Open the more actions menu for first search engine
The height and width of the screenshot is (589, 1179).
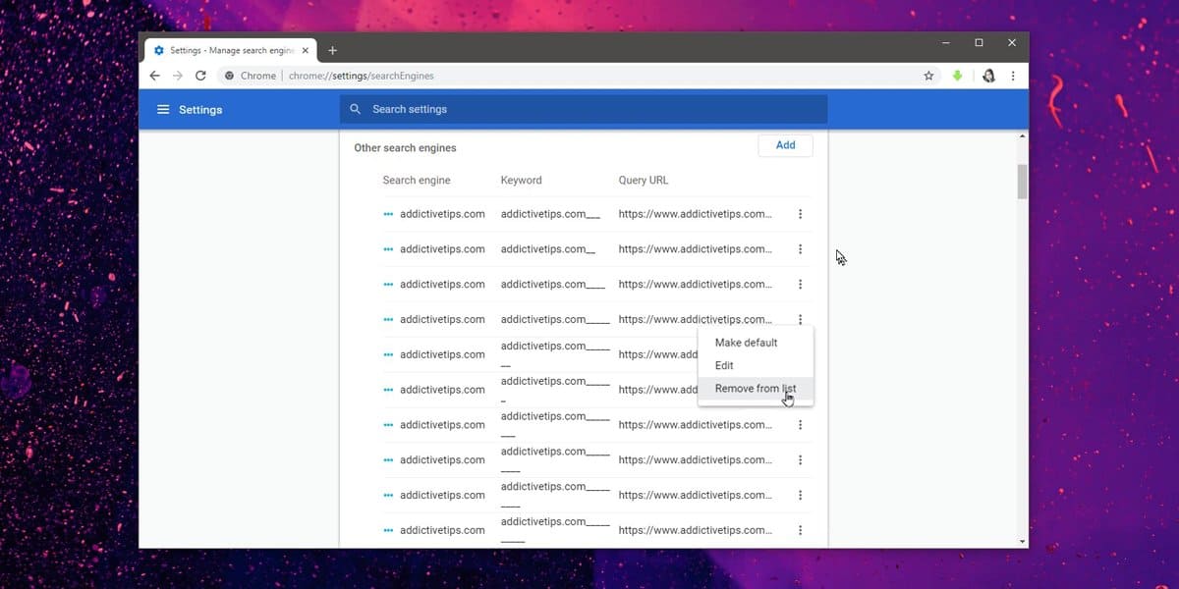click(x=801, y=213)
